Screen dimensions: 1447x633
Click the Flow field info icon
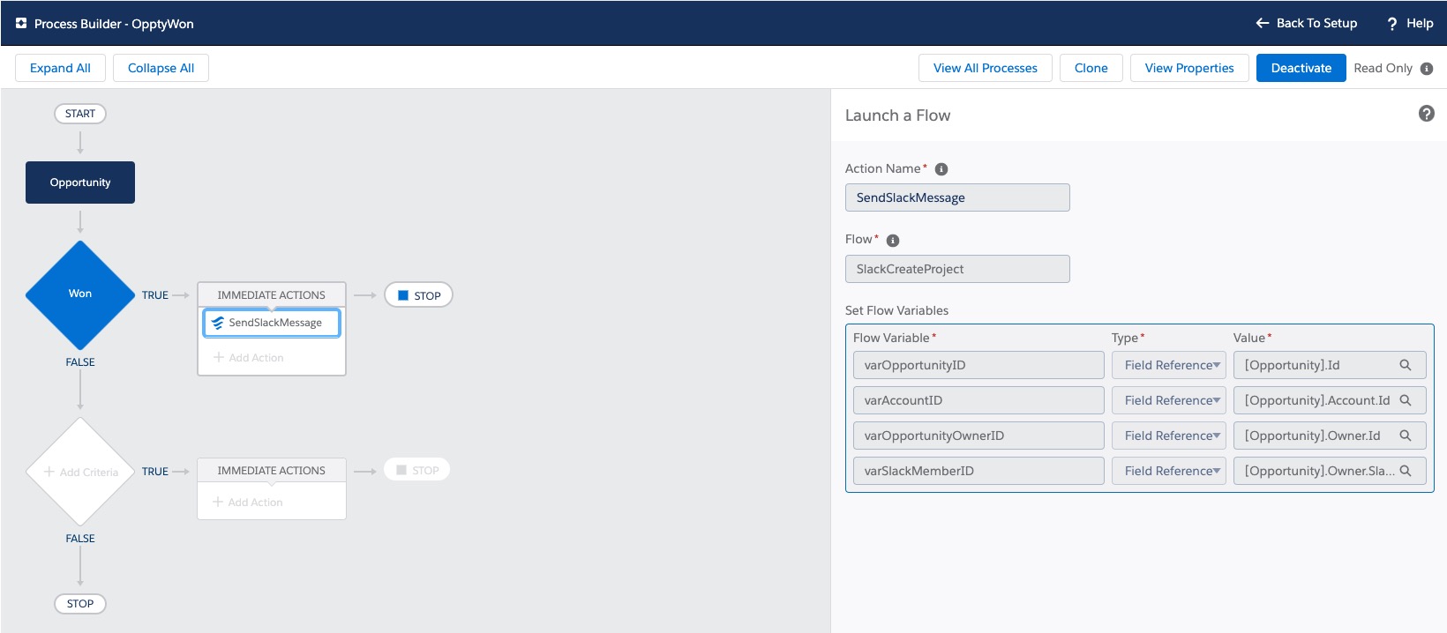[893, 241]
